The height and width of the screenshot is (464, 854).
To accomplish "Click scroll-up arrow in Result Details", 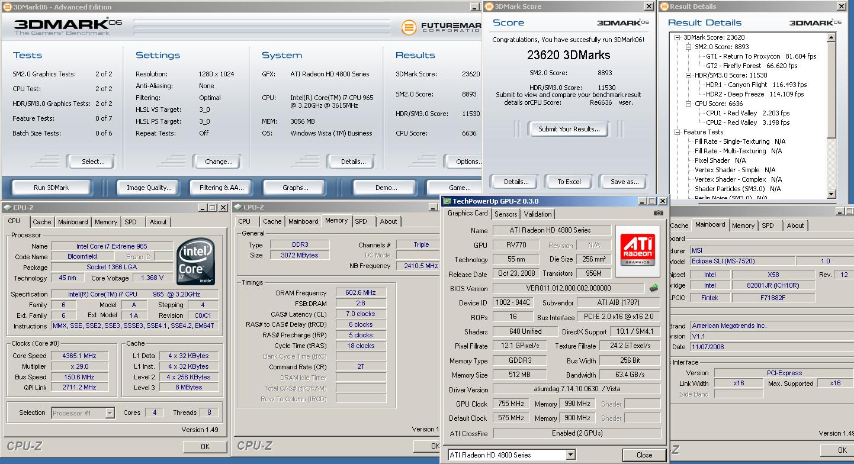I will coord(831,37).
